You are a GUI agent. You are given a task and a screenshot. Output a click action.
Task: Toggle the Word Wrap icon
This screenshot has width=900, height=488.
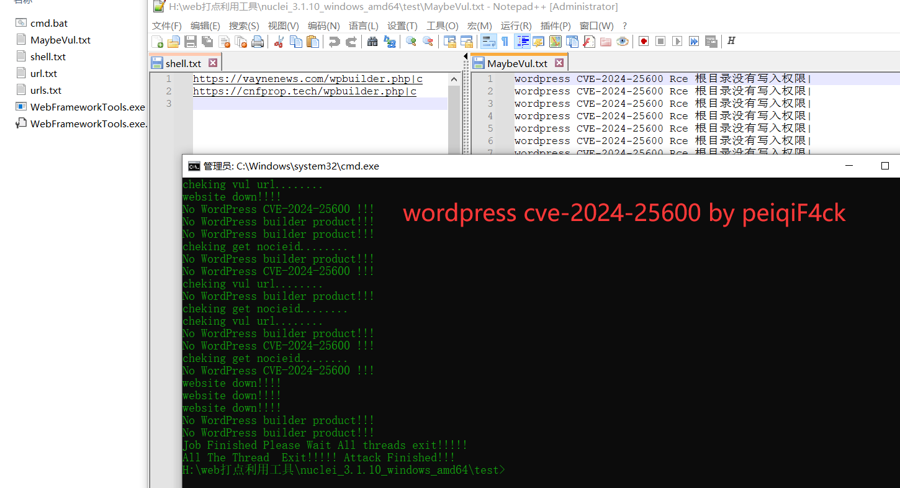488,42
